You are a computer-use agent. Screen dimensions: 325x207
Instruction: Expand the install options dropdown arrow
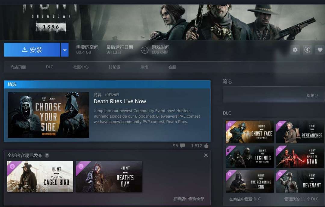point(65,50)
